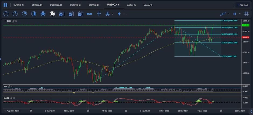
Task: Toggle the chart grid lines icon
Action: [x=246, y=14]
